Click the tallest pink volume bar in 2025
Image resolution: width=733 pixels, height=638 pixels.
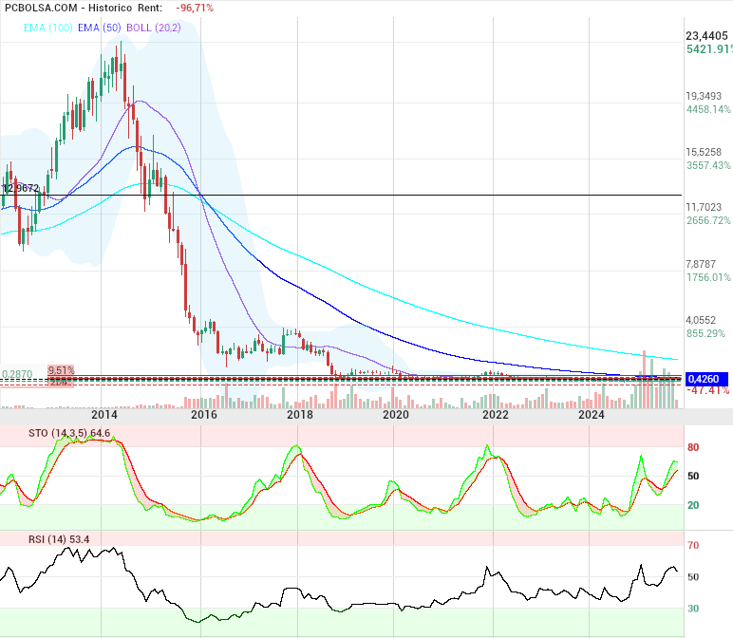point(644,366)
